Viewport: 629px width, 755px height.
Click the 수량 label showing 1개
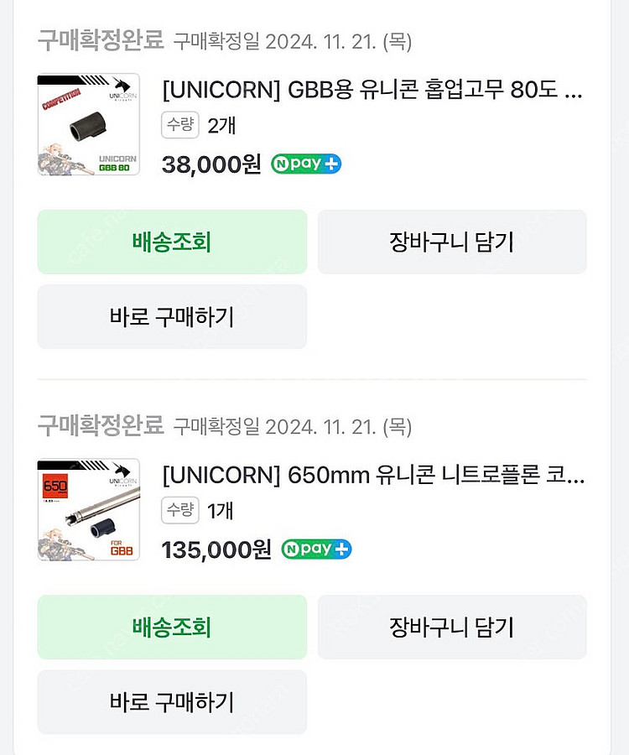tap(179, 511)
